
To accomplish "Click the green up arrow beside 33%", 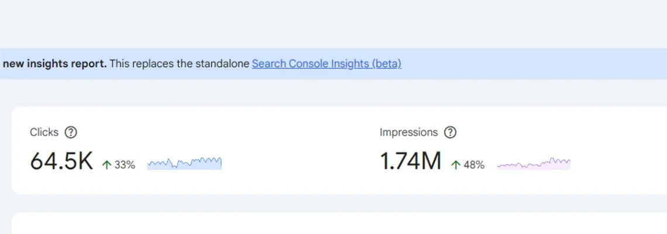I will (106, 165).
